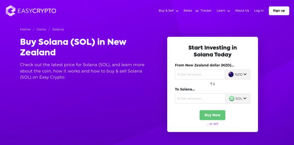Open the Rates page
Viewport: 294px width, 145px height.
[188, 11]
